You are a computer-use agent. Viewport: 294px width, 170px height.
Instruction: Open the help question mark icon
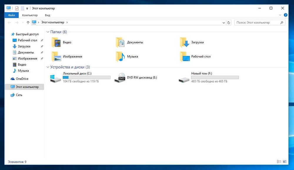tap(285, 15)
